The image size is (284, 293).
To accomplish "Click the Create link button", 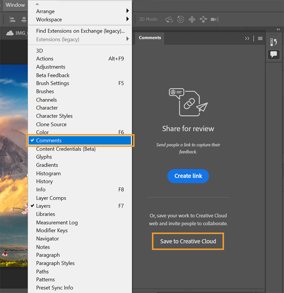I will coord(188,176).
